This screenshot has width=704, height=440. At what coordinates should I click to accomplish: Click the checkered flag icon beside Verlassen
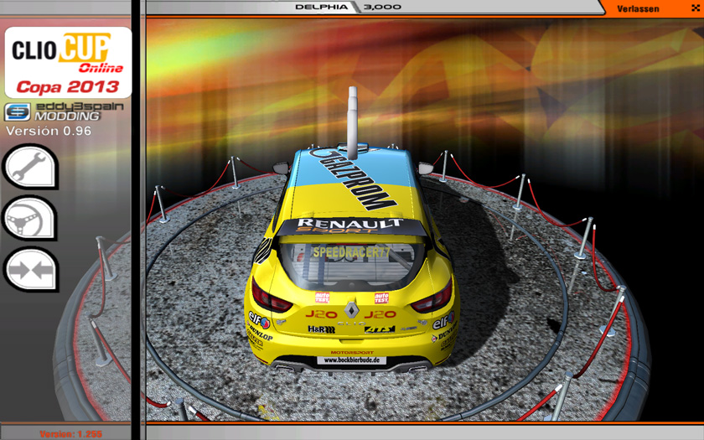(x=693, y=8)
